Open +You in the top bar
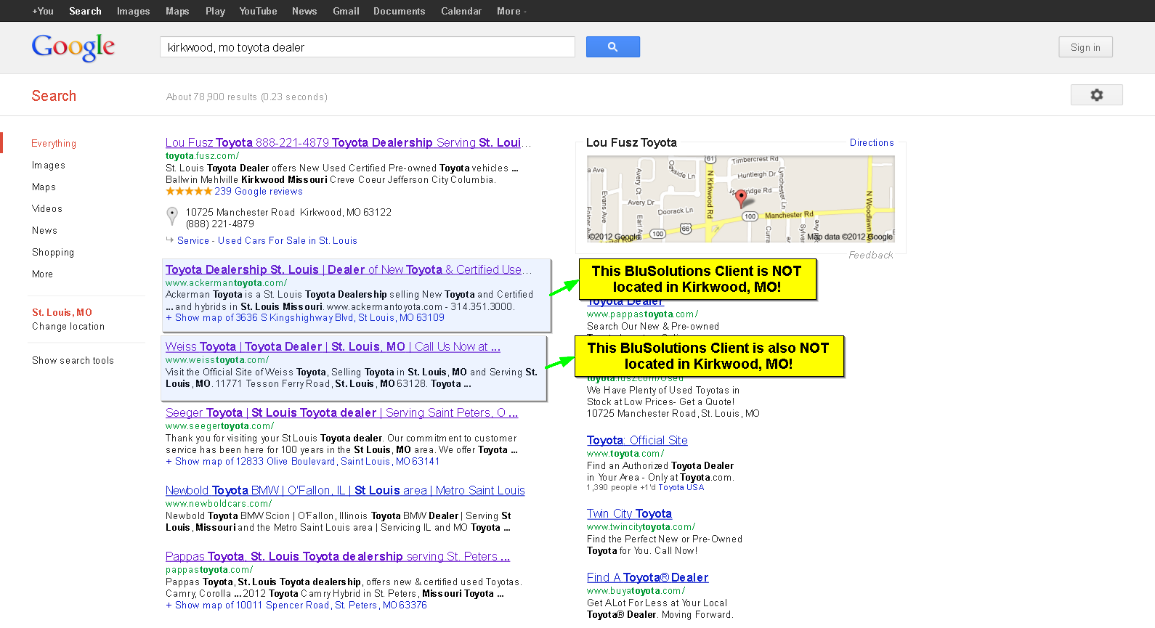 [x=43, y=11]
